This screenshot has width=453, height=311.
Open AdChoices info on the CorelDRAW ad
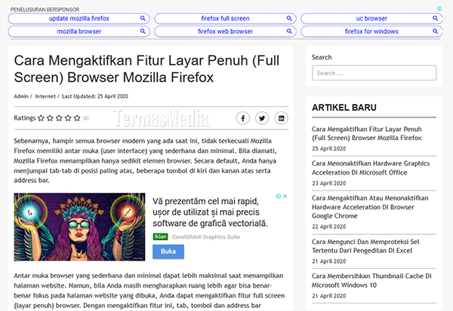tap(278, 197)
